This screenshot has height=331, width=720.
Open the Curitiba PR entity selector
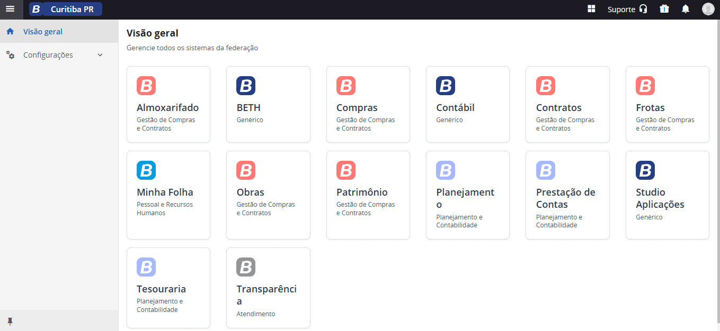[66, 9]
